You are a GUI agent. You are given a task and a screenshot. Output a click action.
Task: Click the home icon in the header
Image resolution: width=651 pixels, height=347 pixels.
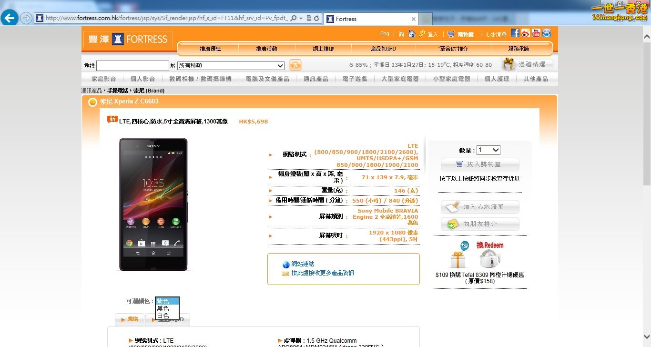click(411, 33)
